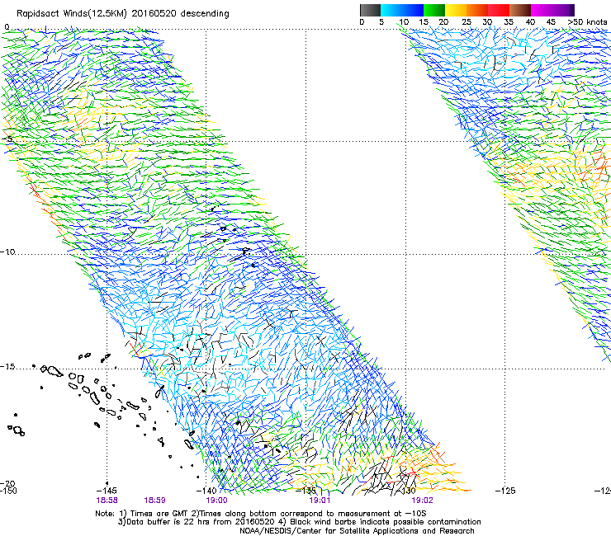
Task: Click the purple '18:58' time label
Action: [x=107, y=501]
